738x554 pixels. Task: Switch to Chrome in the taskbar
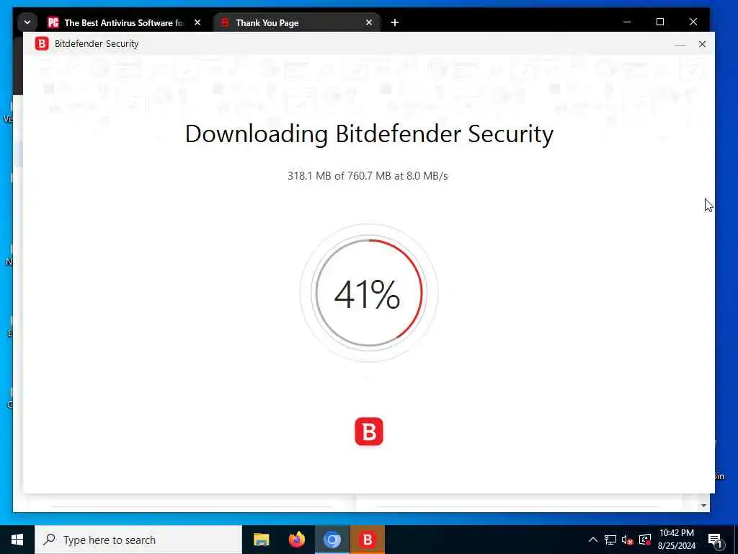pyautogui.click(x=332, y=540)
